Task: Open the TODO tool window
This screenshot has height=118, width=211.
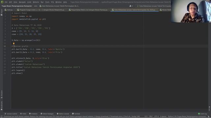Action: point(23,114)
